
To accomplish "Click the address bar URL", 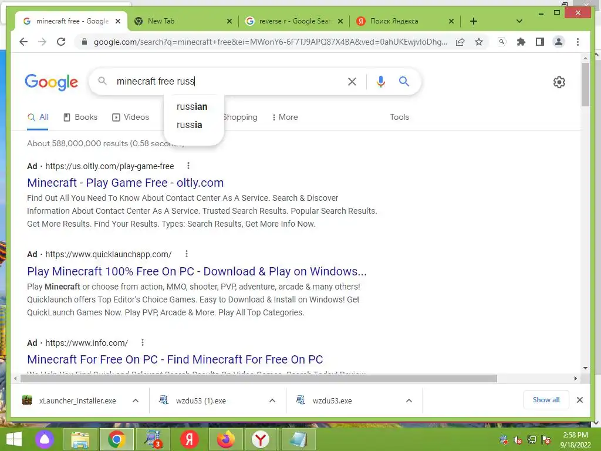I will coord(270,42).
